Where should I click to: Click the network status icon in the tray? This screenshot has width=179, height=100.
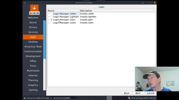click(129, 98)
